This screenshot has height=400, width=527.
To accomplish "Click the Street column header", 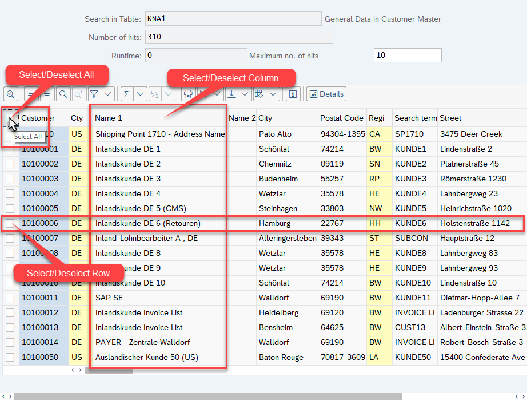I will tap(450, 118).
